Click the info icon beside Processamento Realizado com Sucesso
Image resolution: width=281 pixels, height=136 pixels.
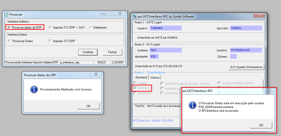[34, 89]
